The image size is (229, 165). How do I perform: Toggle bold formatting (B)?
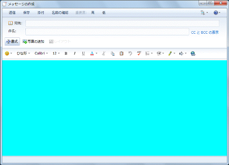pos(66,54)
